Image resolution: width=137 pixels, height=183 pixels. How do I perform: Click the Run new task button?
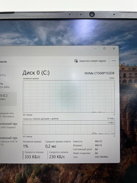(x=90, y=61)
